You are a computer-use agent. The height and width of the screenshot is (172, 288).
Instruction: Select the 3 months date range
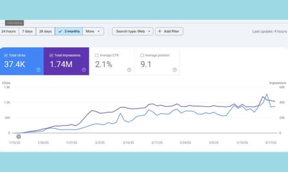pos(69,32)
